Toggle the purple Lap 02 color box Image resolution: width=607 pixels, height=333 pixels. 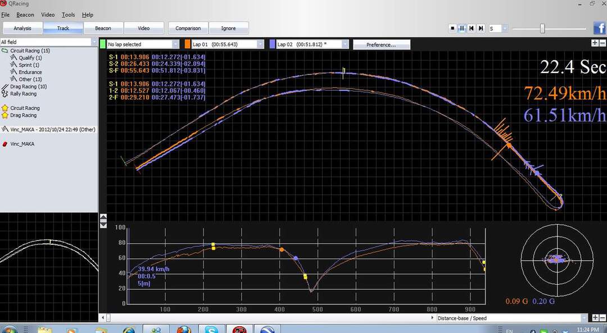click(273, 44)
